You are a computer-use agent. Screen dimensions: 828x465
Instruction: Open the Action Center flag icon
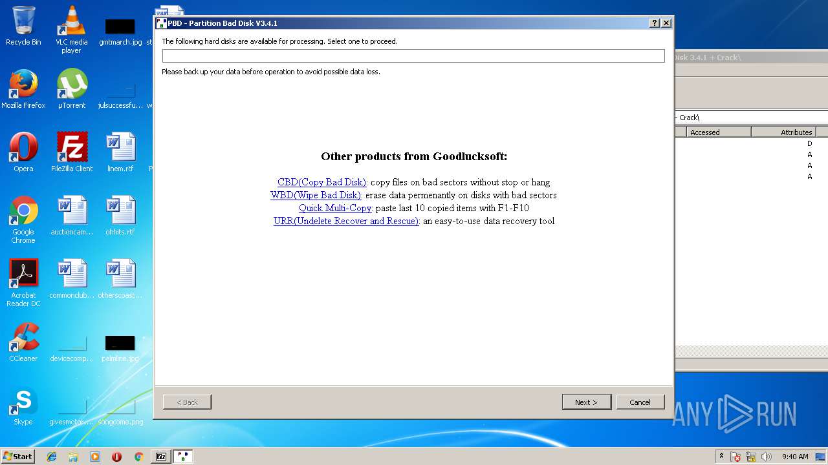point(735,457)
